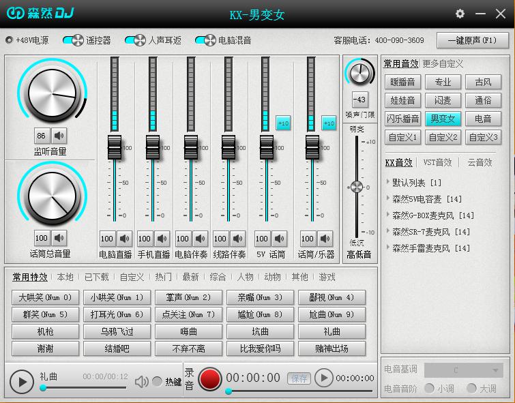This screenshot has width=515, height=403.
Task: Expand the 森然SR-7麦克风 [14] list
Action: (388, 231)
